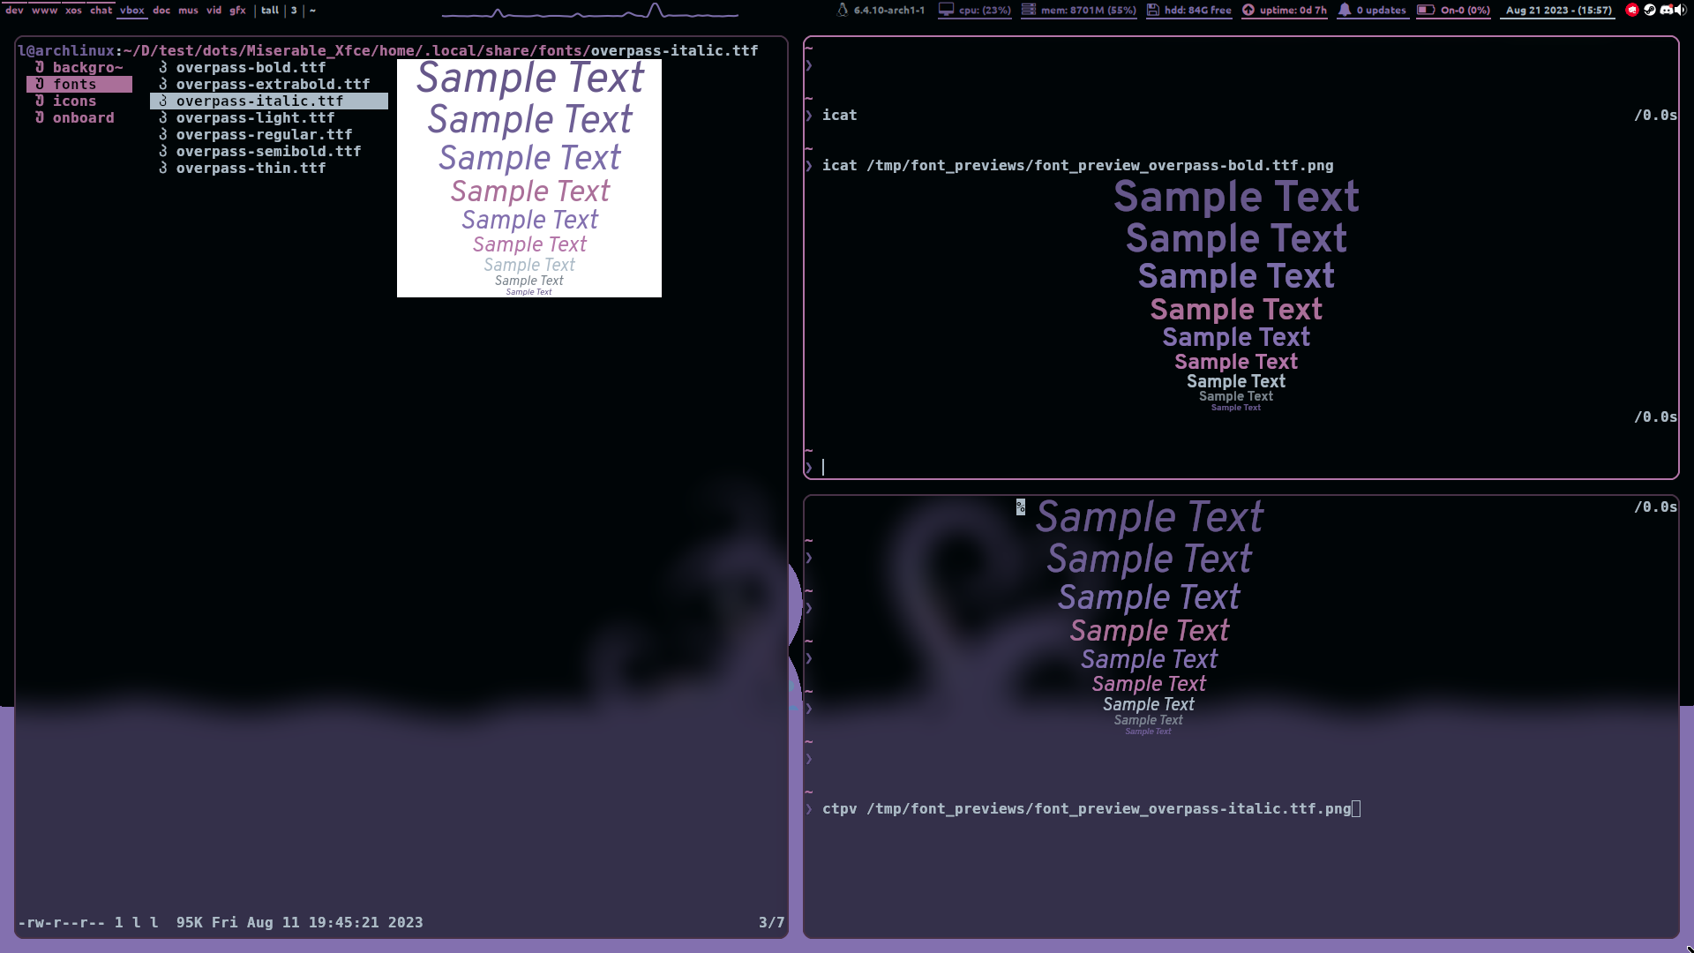Screen dimensions: 1694x953
Task: Open Discord from the system tray
Action: pos(1666,11)
